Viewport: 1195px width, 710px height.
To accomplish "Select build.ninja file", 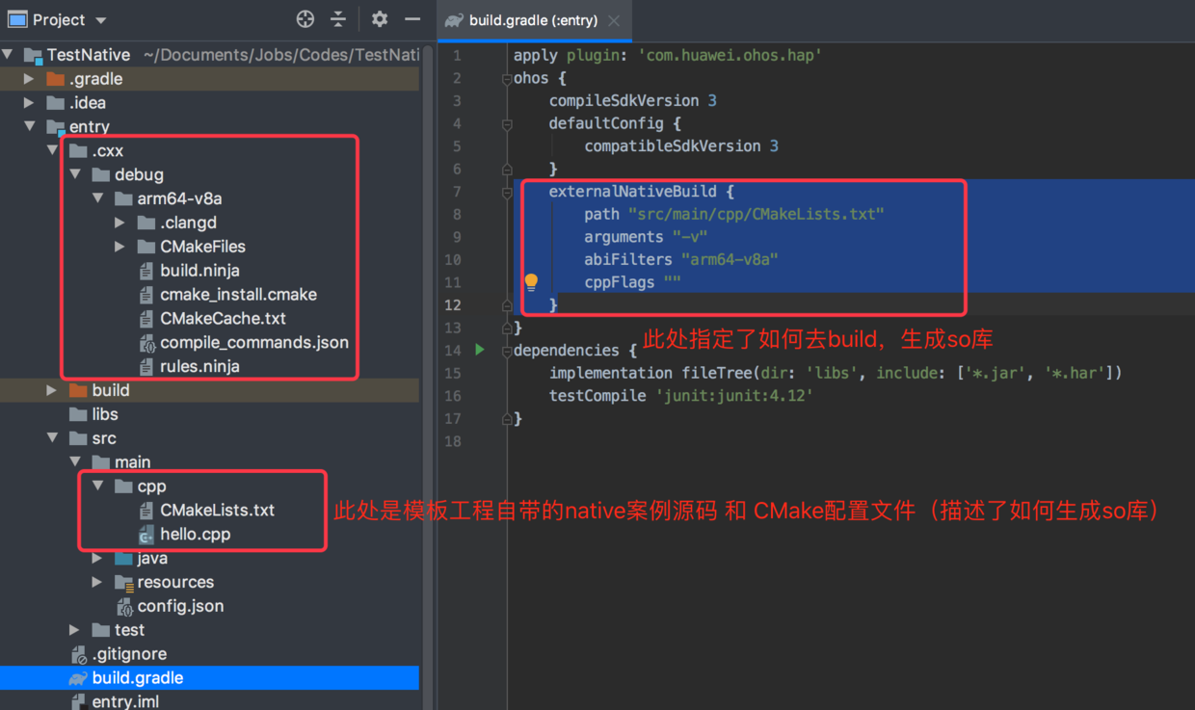I will click(x=199, y=271).
